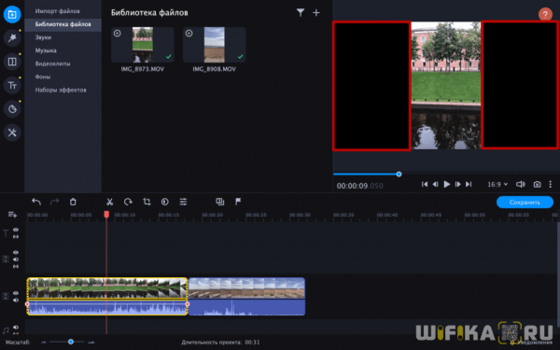Toggle overlay track link icon
560x350 pixels.
point(16,266)
